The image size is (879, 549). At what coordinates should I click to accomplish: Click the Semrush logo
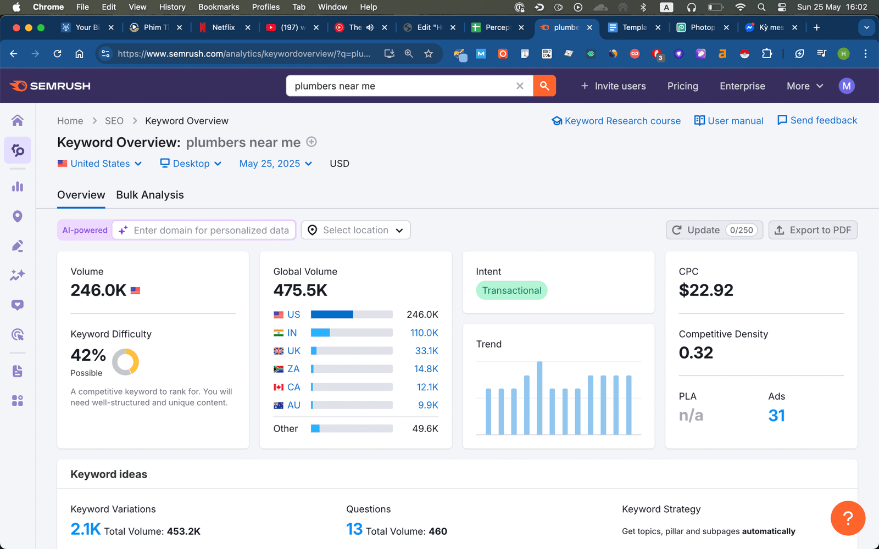point(50,86)
